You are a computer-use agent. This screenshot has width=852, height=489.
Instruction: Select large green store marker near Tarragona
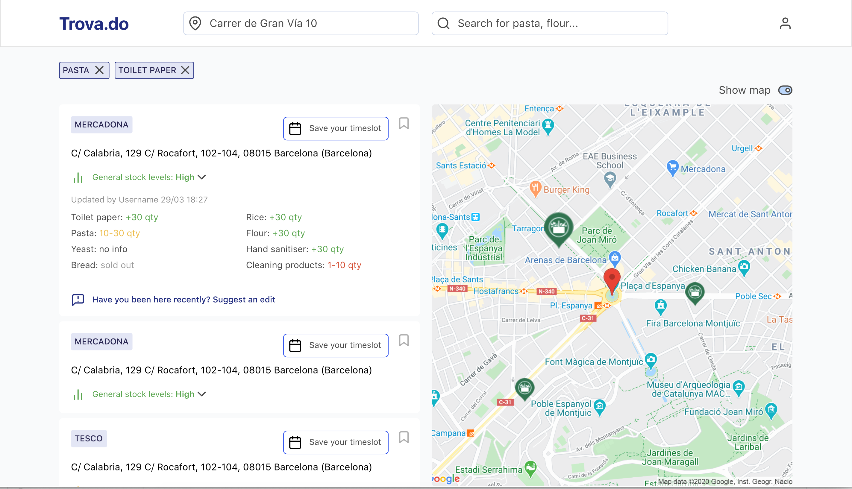pyautogui.click(x=558, y=230)
